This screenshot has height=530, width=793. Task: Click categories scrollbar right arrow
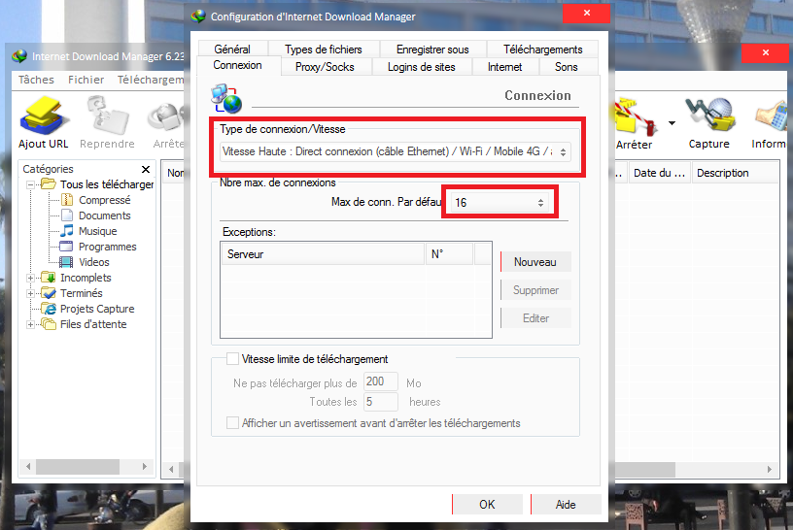[145, 466]
